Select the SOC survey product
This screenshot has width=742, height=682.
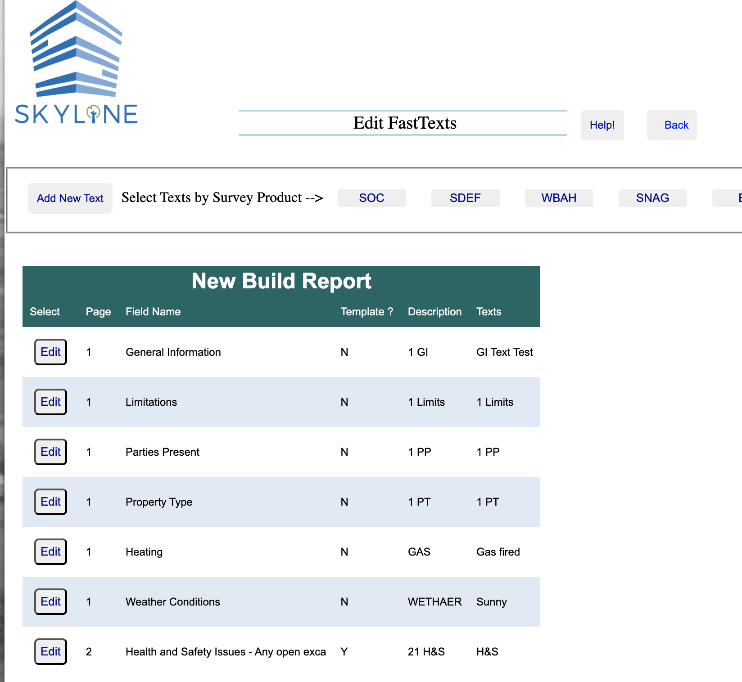(371, 198)
